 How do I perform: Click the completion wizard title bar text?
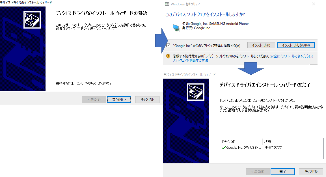point(190,75)
